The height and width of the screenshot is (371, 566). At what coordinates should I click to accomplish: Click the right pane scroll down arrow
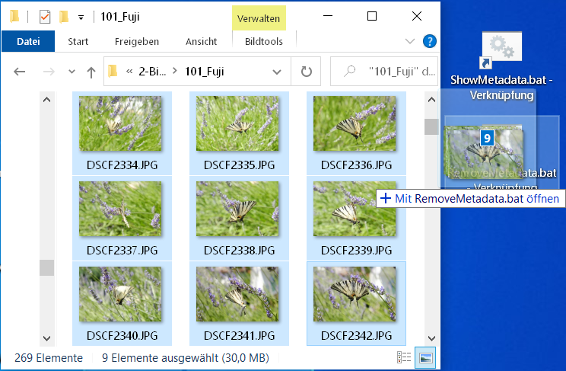[x=431, y=337]
